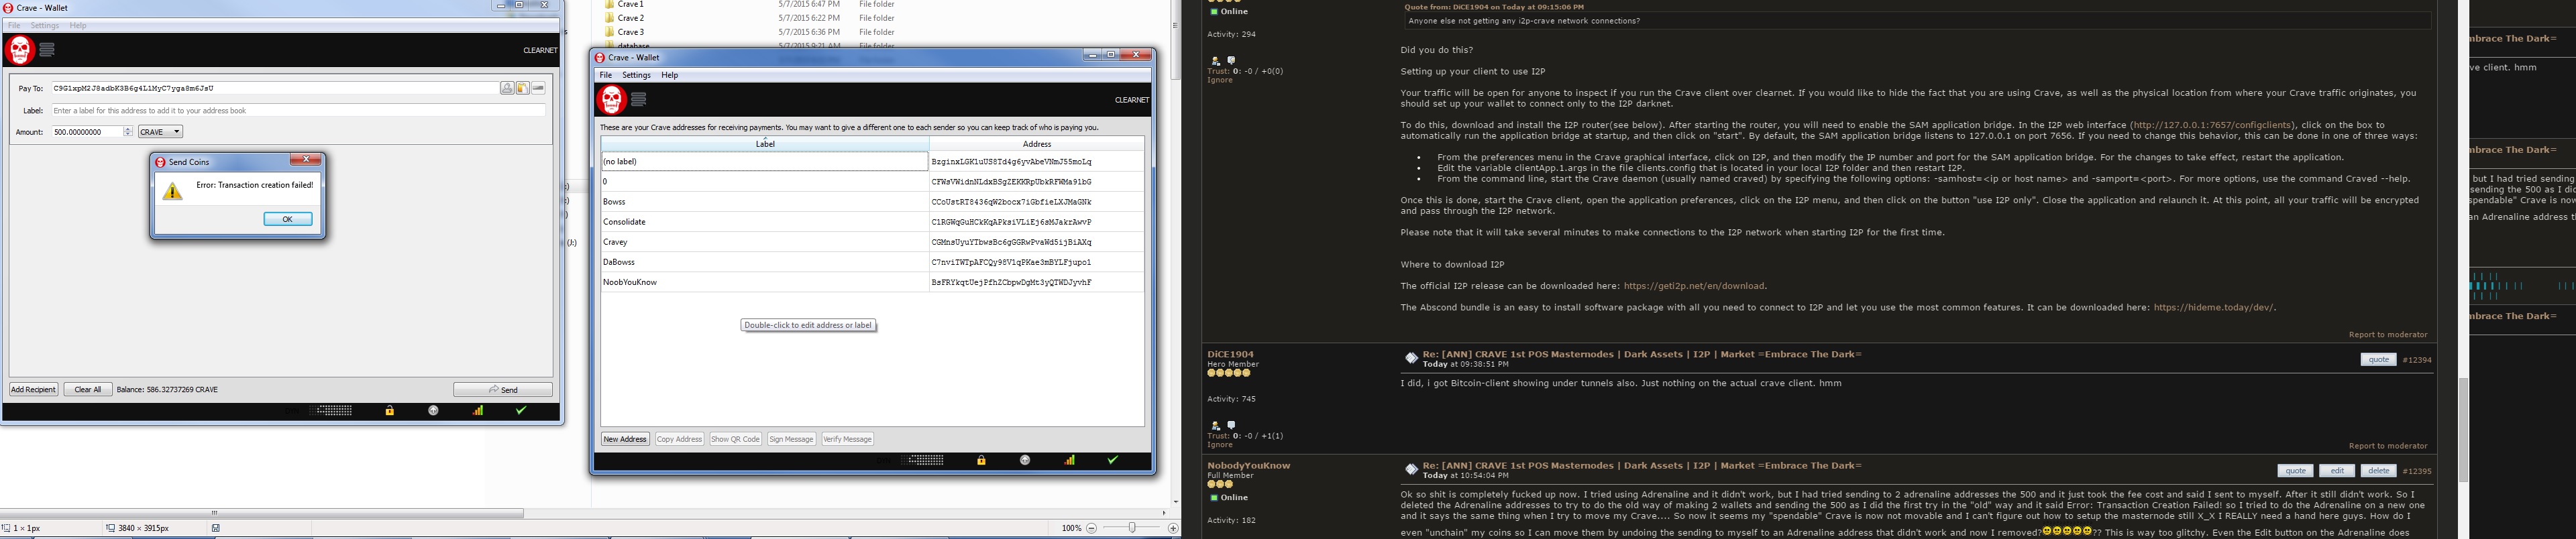Open the Crave 2 folder in file list

coord(630,18)
